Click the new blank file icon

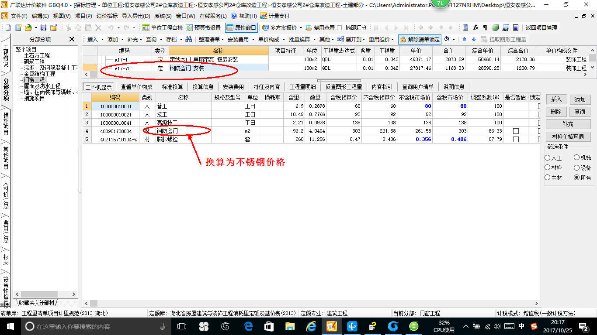(8, 27)
